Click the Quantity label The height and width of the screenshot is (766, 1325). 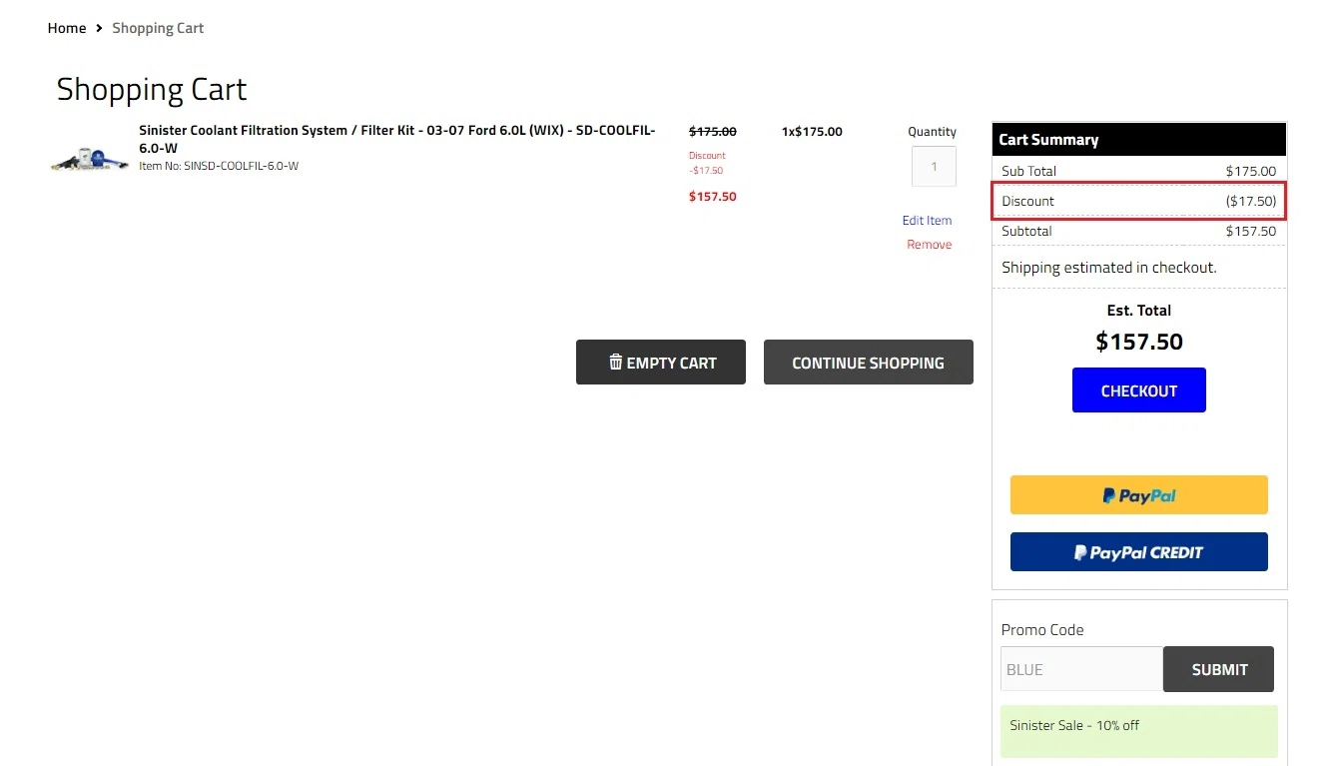pos(932,132)
